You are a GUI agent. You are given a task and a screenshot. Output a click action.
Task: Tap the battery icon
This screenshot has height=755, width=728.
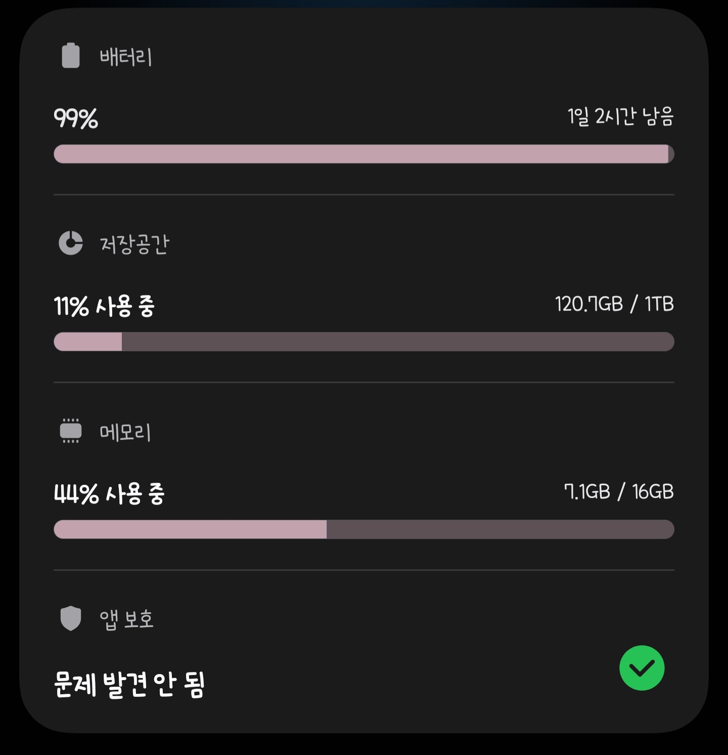click(71, 56)
